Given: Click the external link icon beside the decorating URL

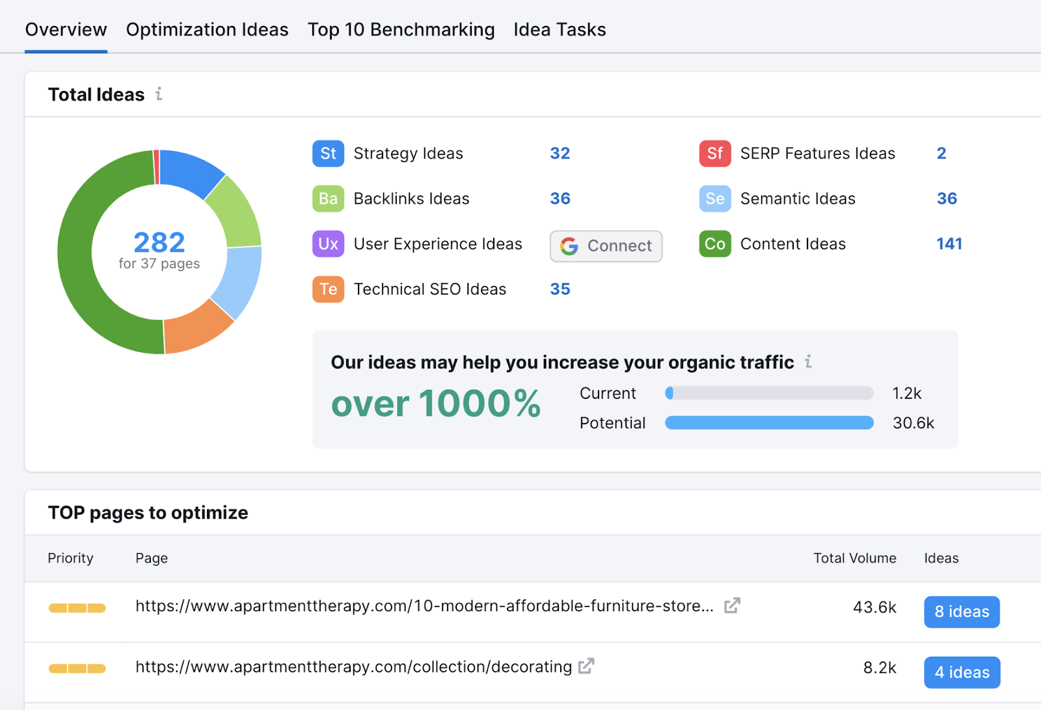Looking at the screenshot, I should point(585,666).
